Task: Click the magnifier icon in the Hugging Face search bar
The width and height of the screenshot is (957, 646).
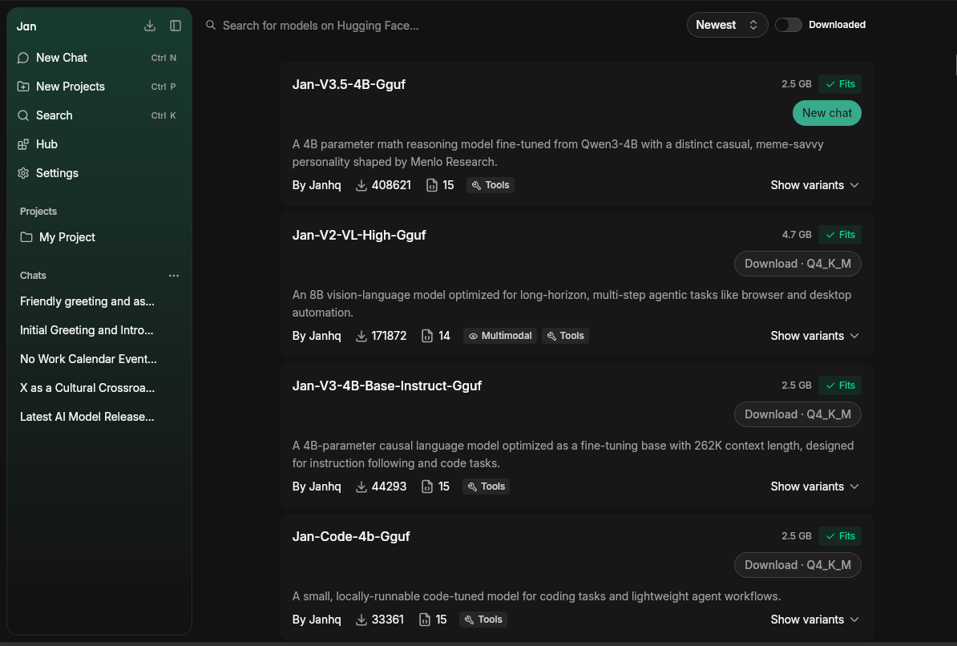Action: [x=211, y=25]
